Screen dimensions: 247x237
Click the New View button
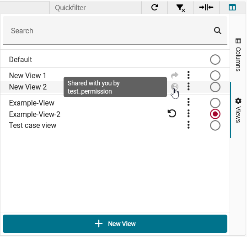tap(115, 224)
